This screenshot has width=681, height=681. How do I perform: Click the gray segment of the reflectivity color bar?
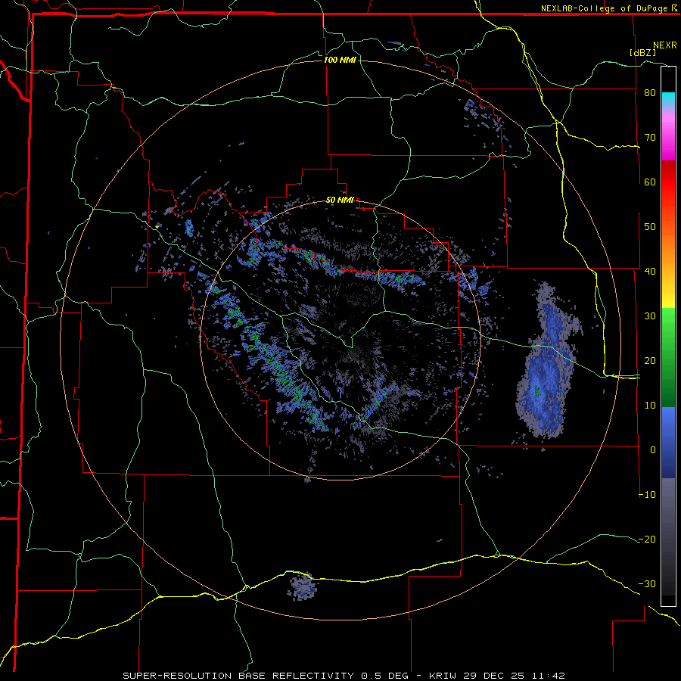[x=668, y=536]
